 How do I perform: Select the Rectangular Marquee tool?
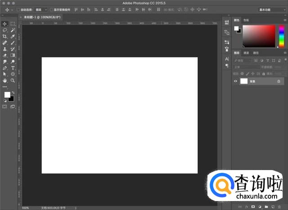pyautogui.click(x=13, y=24)
